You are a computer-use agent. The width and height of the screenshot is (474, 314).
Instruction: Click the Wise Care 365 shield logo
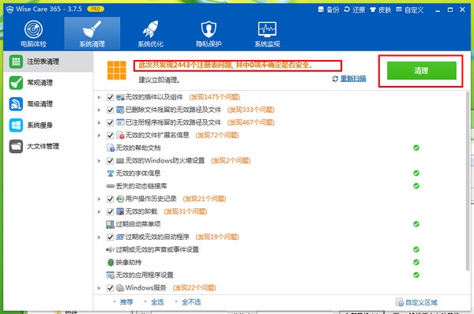tap(9, 9)
